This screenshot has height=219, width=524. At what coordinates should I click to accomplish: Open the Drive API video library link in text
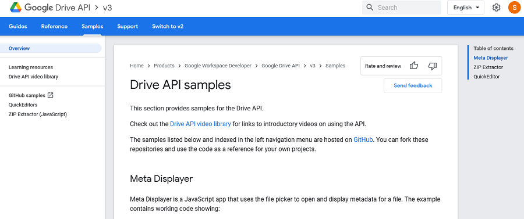click(x=200, y=124)
